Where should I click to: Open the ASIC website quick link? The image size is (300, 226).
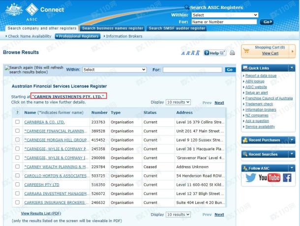point(256,87)
